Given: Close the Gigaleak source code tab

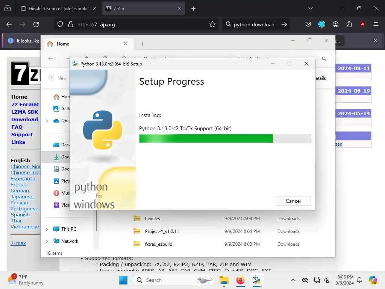Looking at the screenshot, I should pyautogui.click(x=95, y=8).
